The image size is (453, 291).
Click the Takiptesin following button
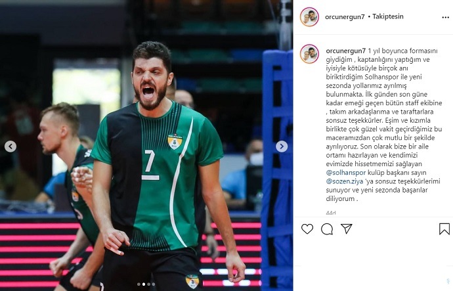click(388, 16)
